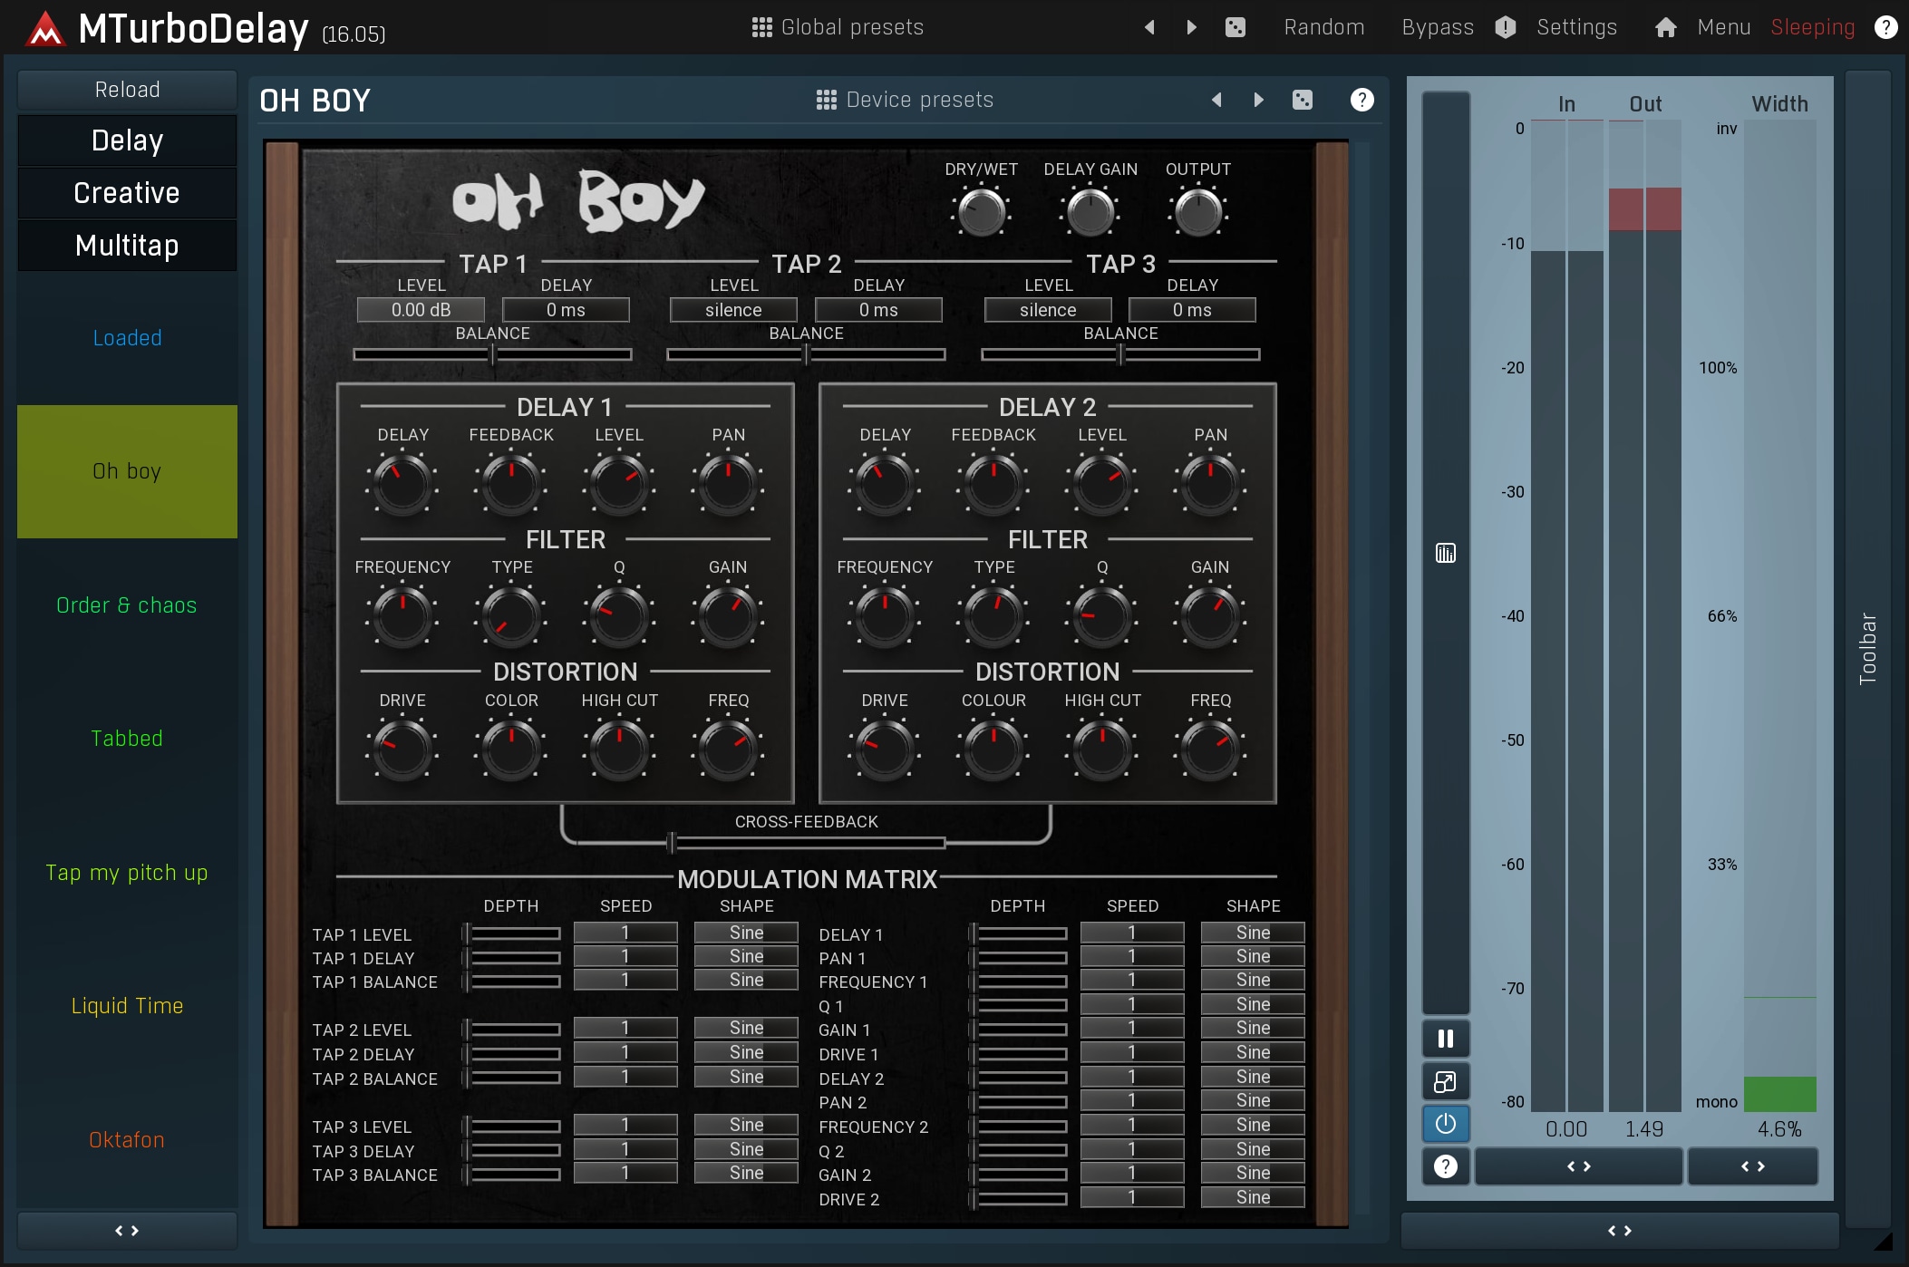Select the Order & chaos device

tap(127, 605)
